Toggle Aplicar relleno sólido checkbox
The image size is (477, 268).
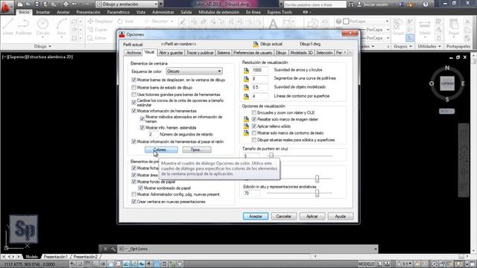click(x=254, y=126)
